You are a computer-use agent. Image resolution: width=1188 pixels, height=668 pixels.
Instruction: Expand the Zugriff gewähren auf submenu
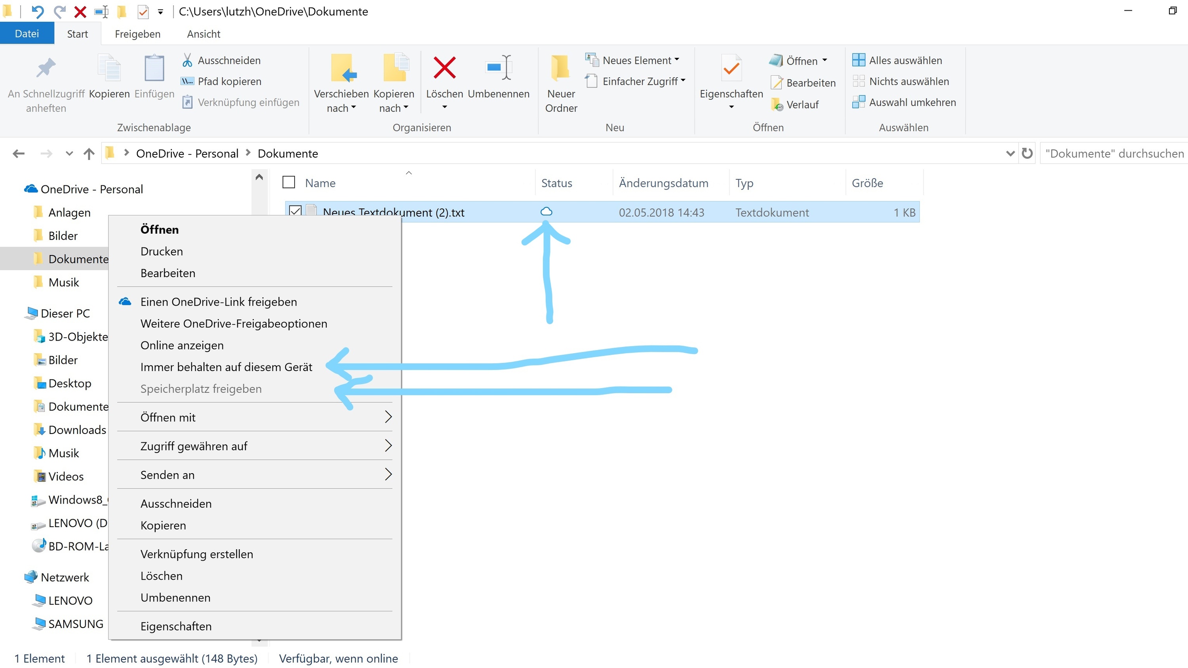click(x=255, y=446)
